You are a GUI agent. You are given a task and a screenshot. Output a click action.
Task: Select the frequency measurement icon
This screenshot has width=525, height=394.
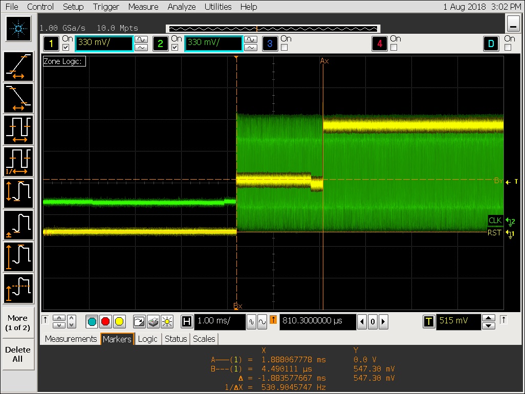coord(18,162)
